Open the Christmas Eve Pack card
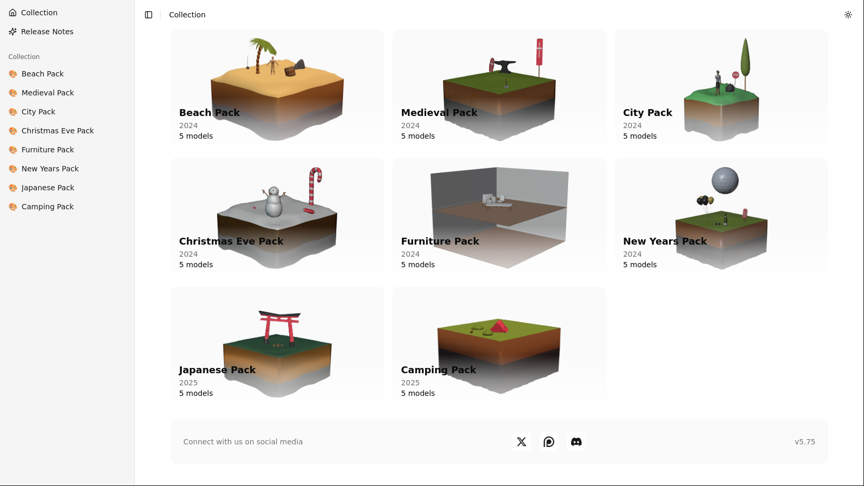864x486 pixels. click(277, 217)
